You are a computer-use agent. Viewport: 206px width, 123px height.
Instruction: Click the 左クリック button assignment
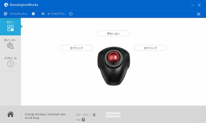pyautogui.click(x=76, y=48)
